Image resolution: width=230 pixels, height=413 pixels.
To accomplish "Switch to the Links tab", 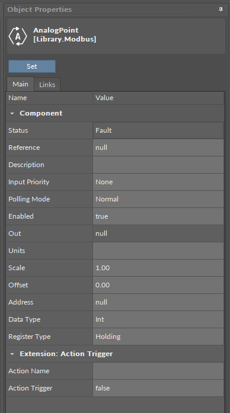I will [x=47, y=85].
